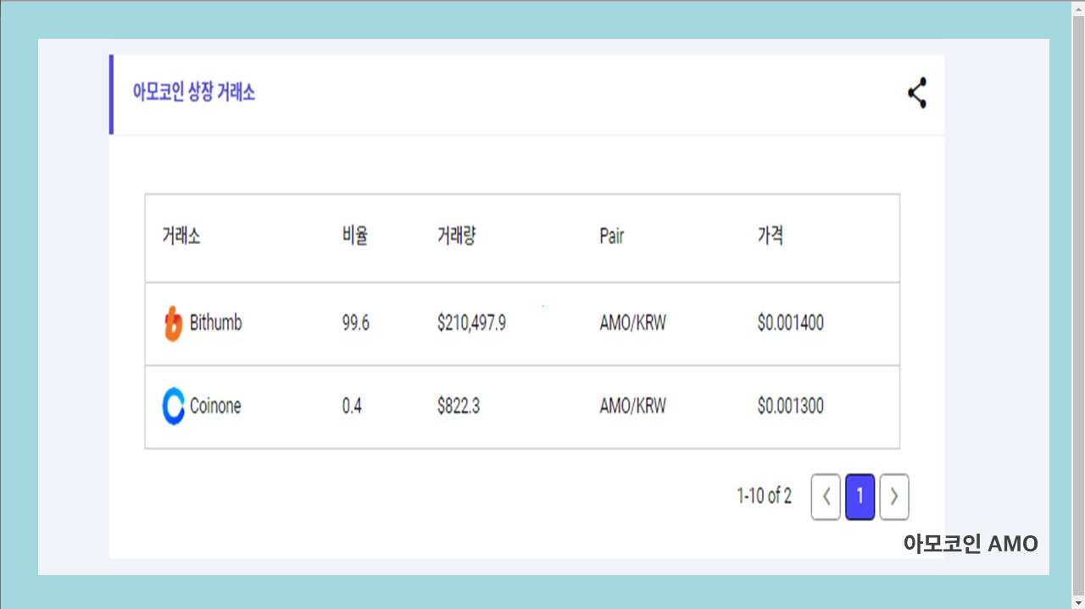Click the 거래량 column header
The width and height of the screenshot is (1085, 609).
pos(456,236)
